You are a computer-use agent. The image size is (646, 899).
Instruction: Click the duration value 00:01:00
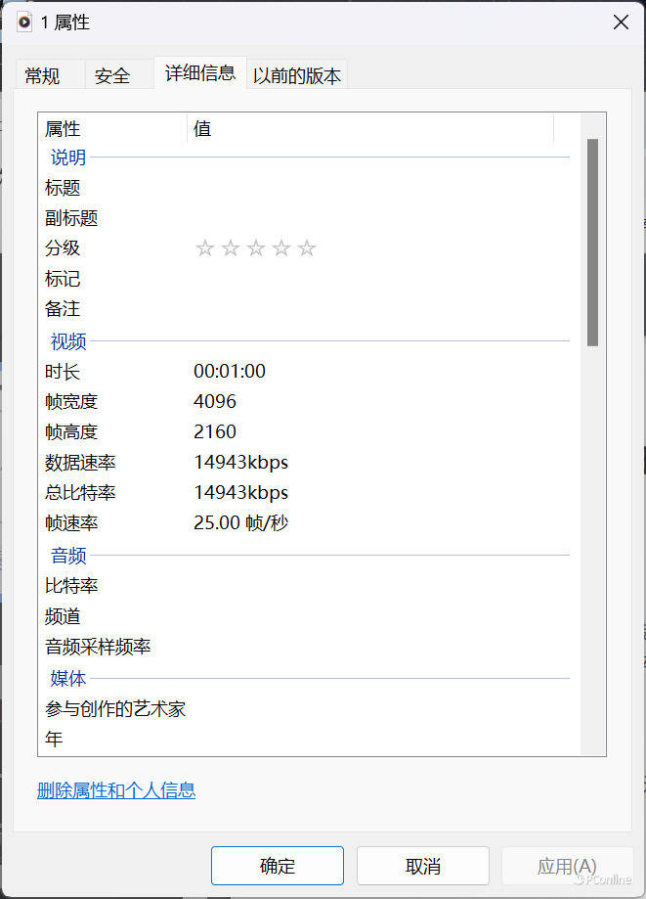point(230,371)
